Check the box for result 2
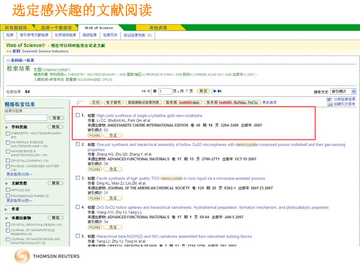The image size is (360, 270). point(78,144)
